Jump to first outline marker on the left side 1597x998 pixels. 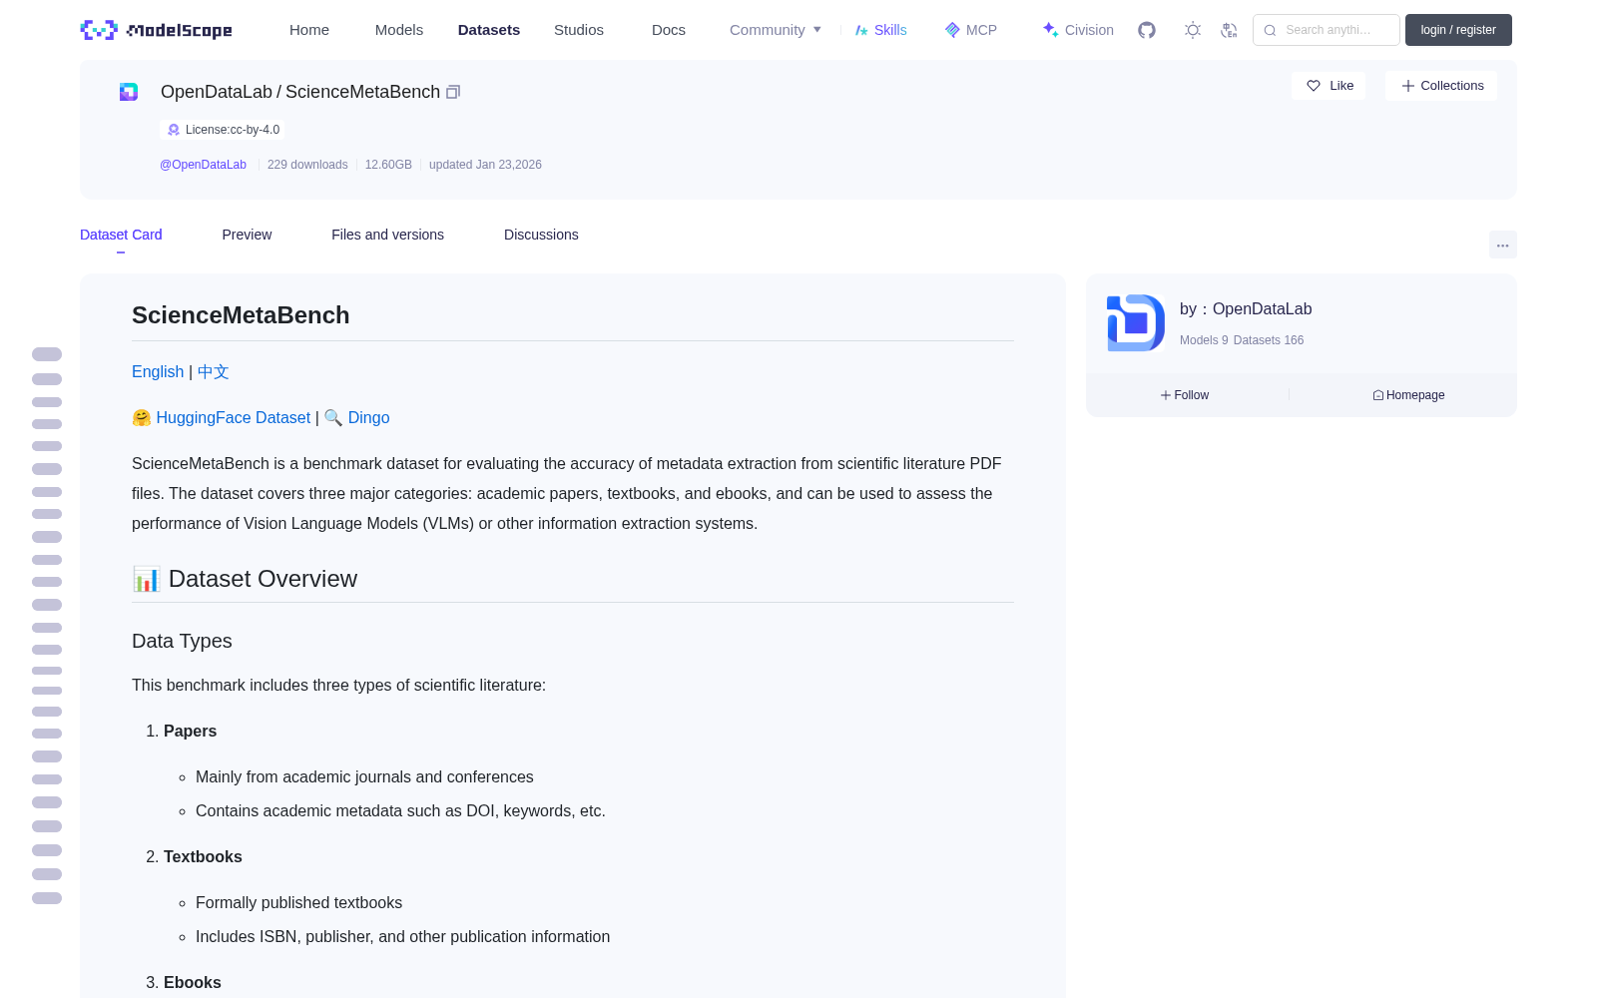tap(47, 354)
